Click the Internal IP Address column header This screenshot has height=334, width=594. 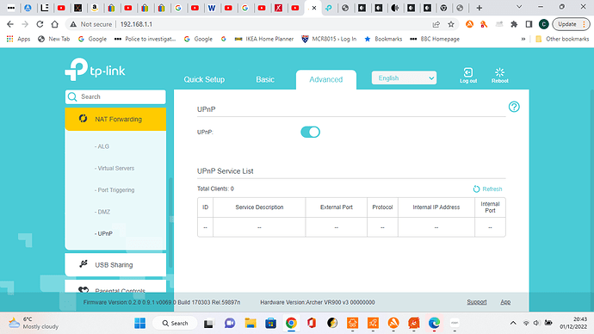click(x=436, y=207)
